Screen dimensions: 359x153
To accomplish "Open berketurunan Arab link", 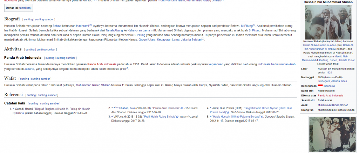I will click(283, 64).
